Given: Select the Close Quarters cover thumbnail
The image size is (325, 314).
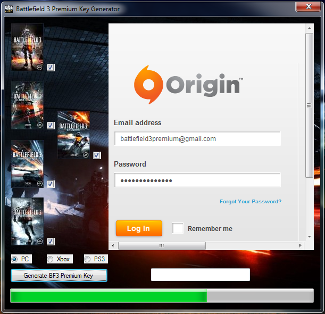Looking at the screenshot, I should [27, 105].
